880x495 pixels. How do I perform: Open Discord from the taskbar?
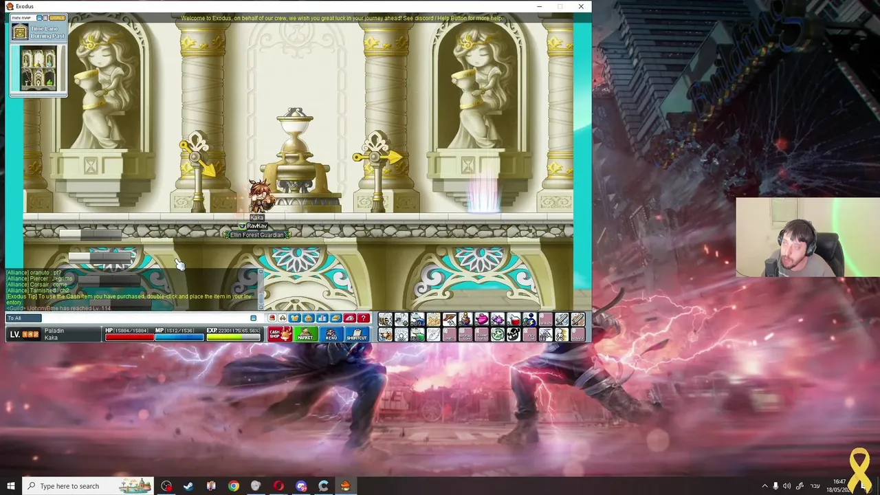point(301,486)
